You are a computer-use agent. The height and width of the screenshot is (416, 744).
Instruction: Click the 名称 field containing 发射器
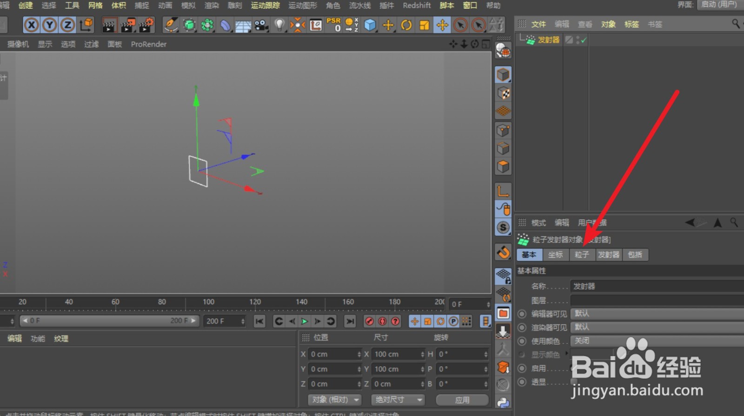coord(657,286)
